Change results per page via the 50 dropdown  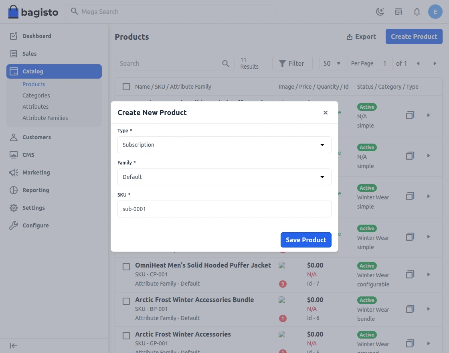[333, 63]
